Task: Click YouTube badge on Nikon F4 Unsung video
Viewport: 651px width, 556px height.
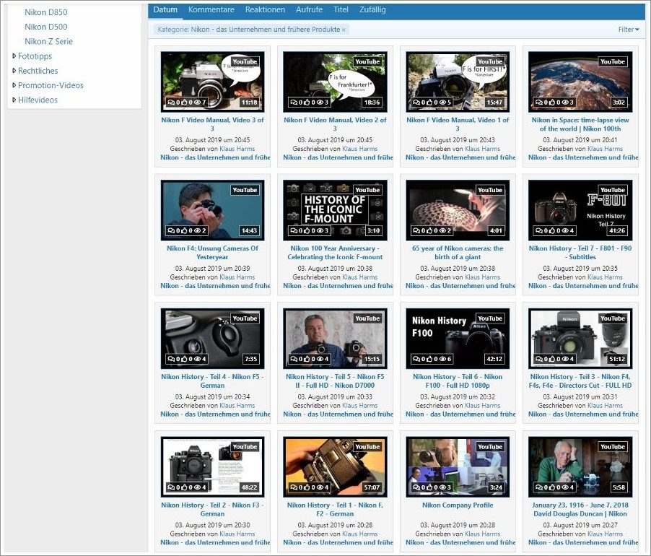Action: click(x=245, y=190)
